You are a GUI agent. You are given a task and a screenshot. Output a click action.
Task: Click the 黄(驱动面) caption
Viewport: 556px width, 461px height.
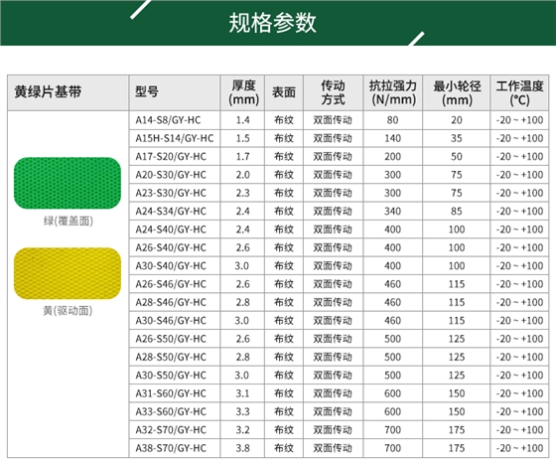[x=68, y=311]
